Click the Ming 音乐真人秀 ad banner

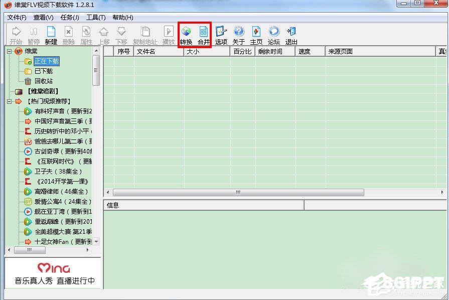pyautogui.click(x=54, y=273)
